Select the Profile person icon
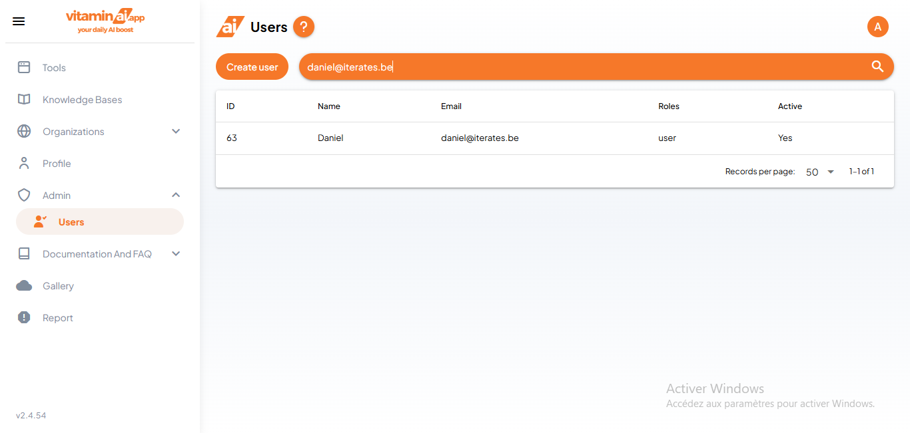The width and height of the screenshot is (910, 433). click(24, 163)
